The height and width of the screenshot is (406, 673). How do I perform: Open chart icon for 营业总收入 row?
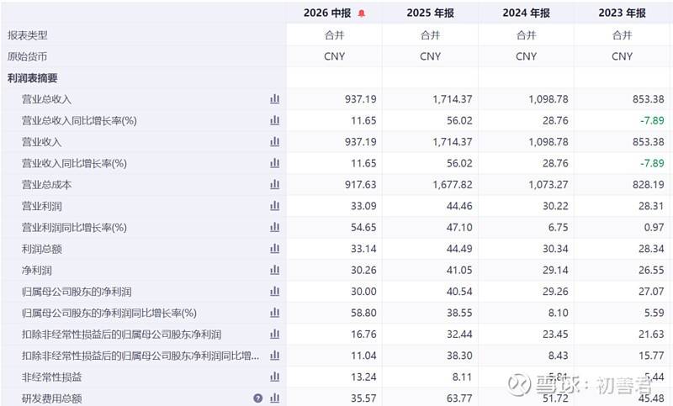click(275, 99)
